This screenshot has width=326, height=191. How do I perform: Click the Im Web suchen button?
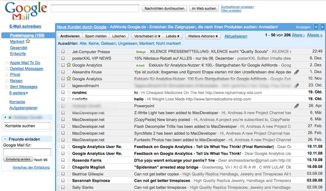pyautogui.click(x=204, y=8)
